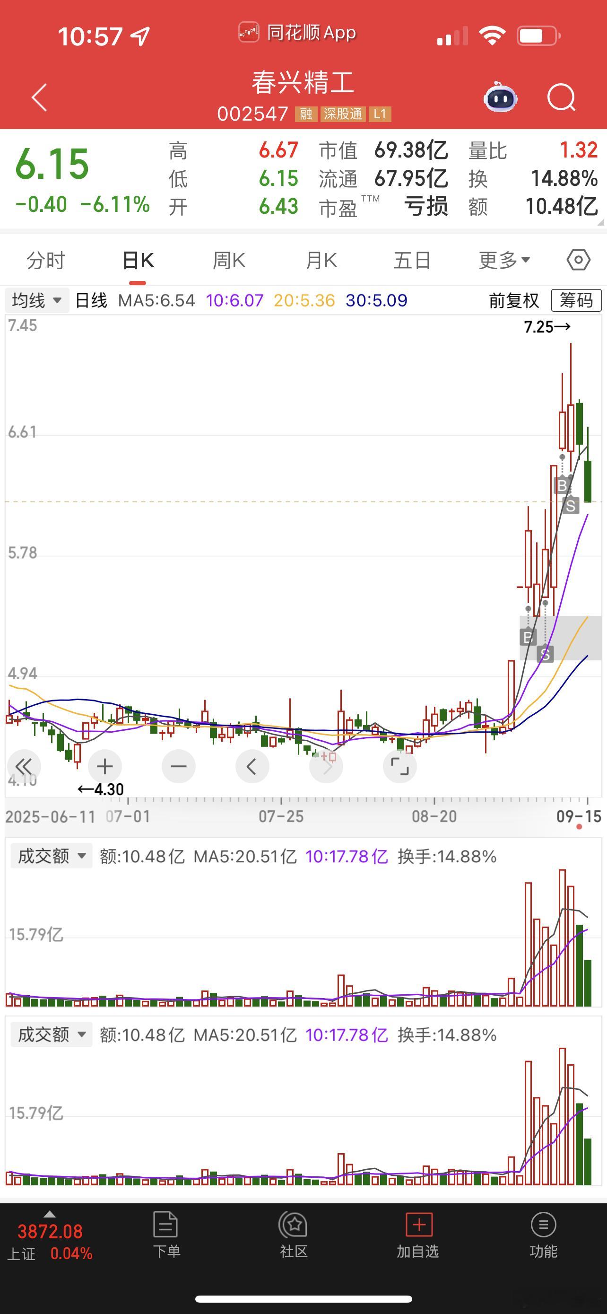Viewport: 607px width, 1314px height.
Task: Tap the 10:6.07 moving average
Action: pos(234,300)
